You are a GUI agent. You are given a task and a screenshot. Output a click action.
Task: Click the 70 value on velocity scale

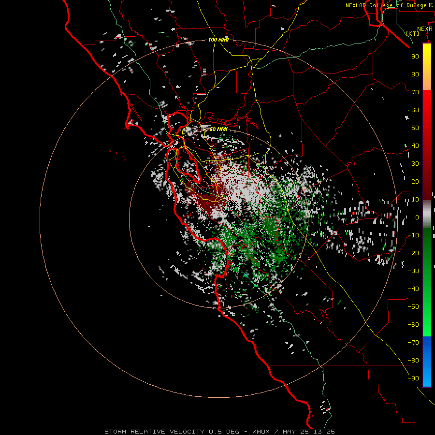tap(415, 92)
